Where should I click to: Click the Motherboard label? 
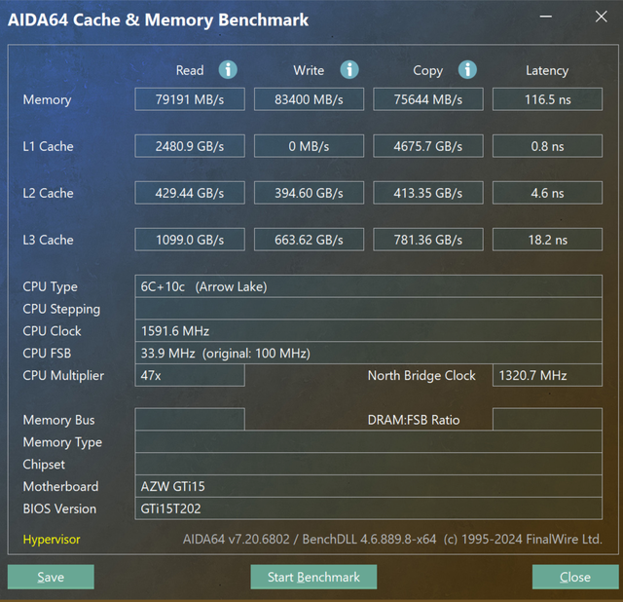pyautogui.click(x=60, y=486)
